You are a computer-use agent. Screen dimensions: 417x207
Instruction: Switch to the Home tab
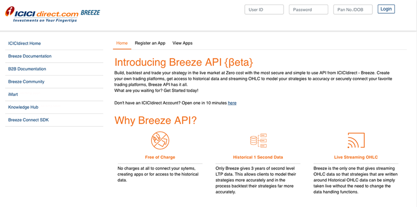pos(122,43)
